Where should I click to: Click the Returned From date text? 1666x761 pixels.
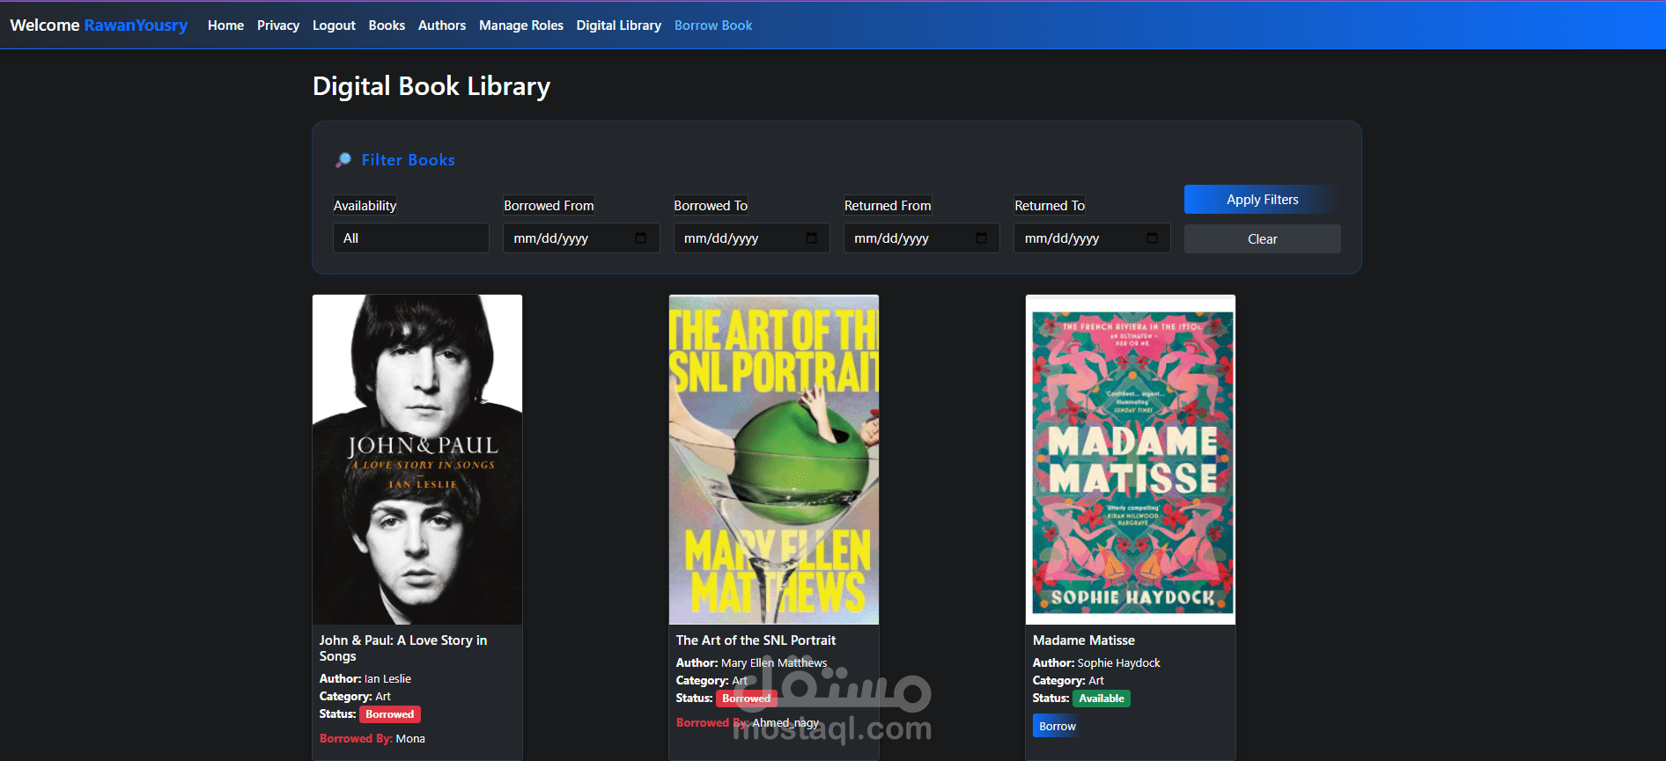tap(891, 238)
